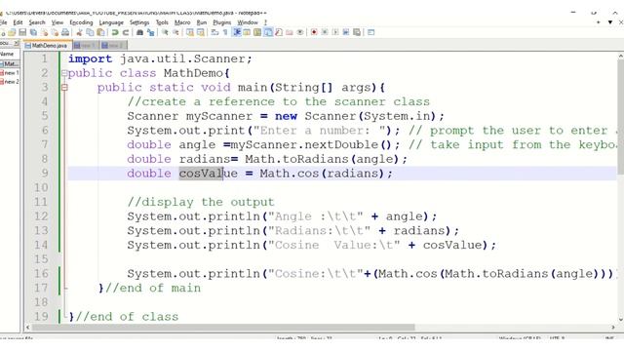Select new 1 in the document list panel
This screenshot has width=624, height=351.
[x=10, y=73]
